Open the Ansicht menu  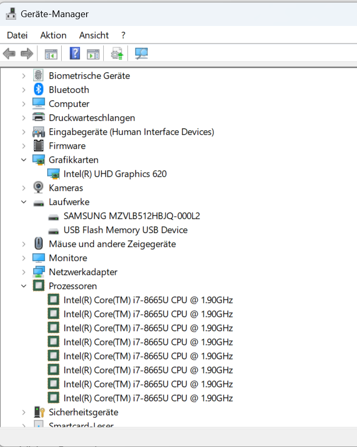[x=94, y=35]
